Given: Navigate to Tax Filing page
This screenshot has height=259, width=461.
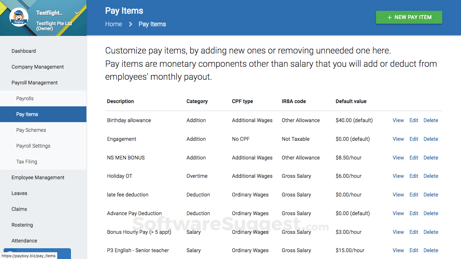Looking at the screenshot, I should pyautogui.click(x=27, y=162).
